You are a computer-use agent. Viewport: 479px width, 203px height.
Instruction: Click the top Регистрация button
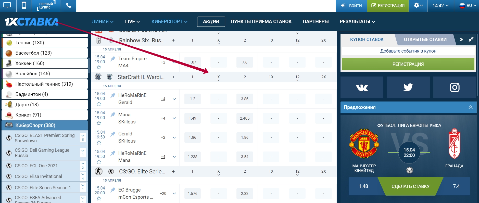[x=388, y=6]
